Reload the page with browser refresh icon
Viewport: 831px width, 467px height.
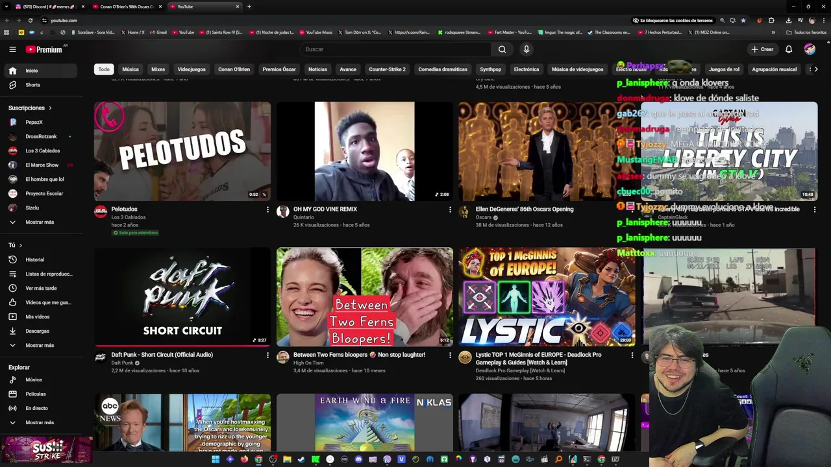[x=30, y=20]
